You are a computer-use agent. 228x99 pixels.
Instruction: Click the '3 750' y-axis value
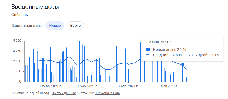(x=17, y=51)
